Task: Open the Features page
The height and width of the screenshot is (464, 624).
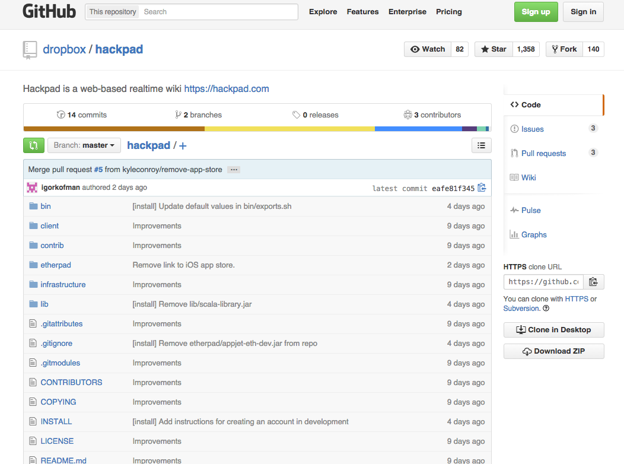Action: (362, 11)
